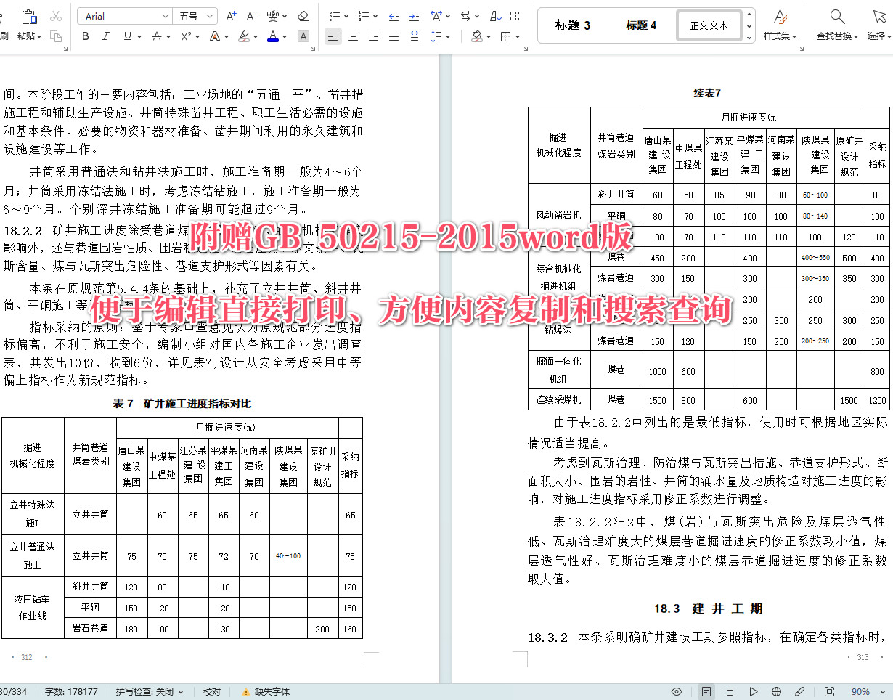This screenshot has height=700, width=893.
Task: Click the 缺失字体 missing font warning
Action: coord(270,692)
